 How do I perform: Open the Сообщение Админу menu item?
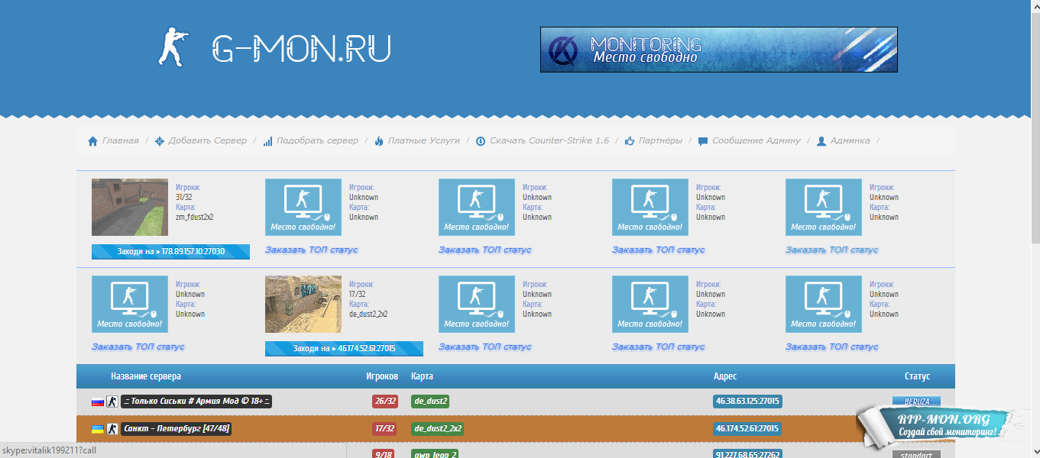tap(757, 140)
